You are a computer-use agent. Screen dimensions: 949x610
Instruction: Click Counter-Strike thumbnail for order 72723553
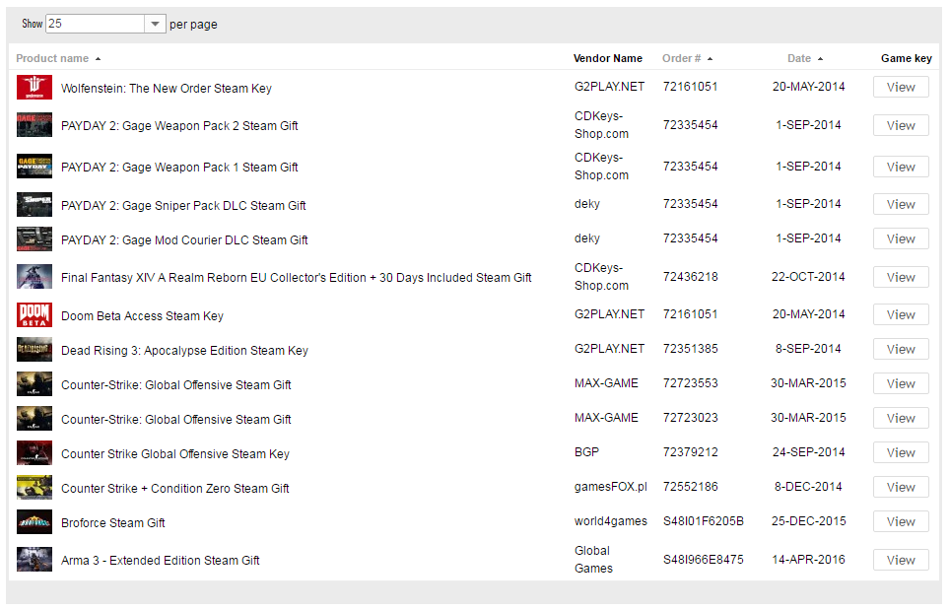click(34, 383)
